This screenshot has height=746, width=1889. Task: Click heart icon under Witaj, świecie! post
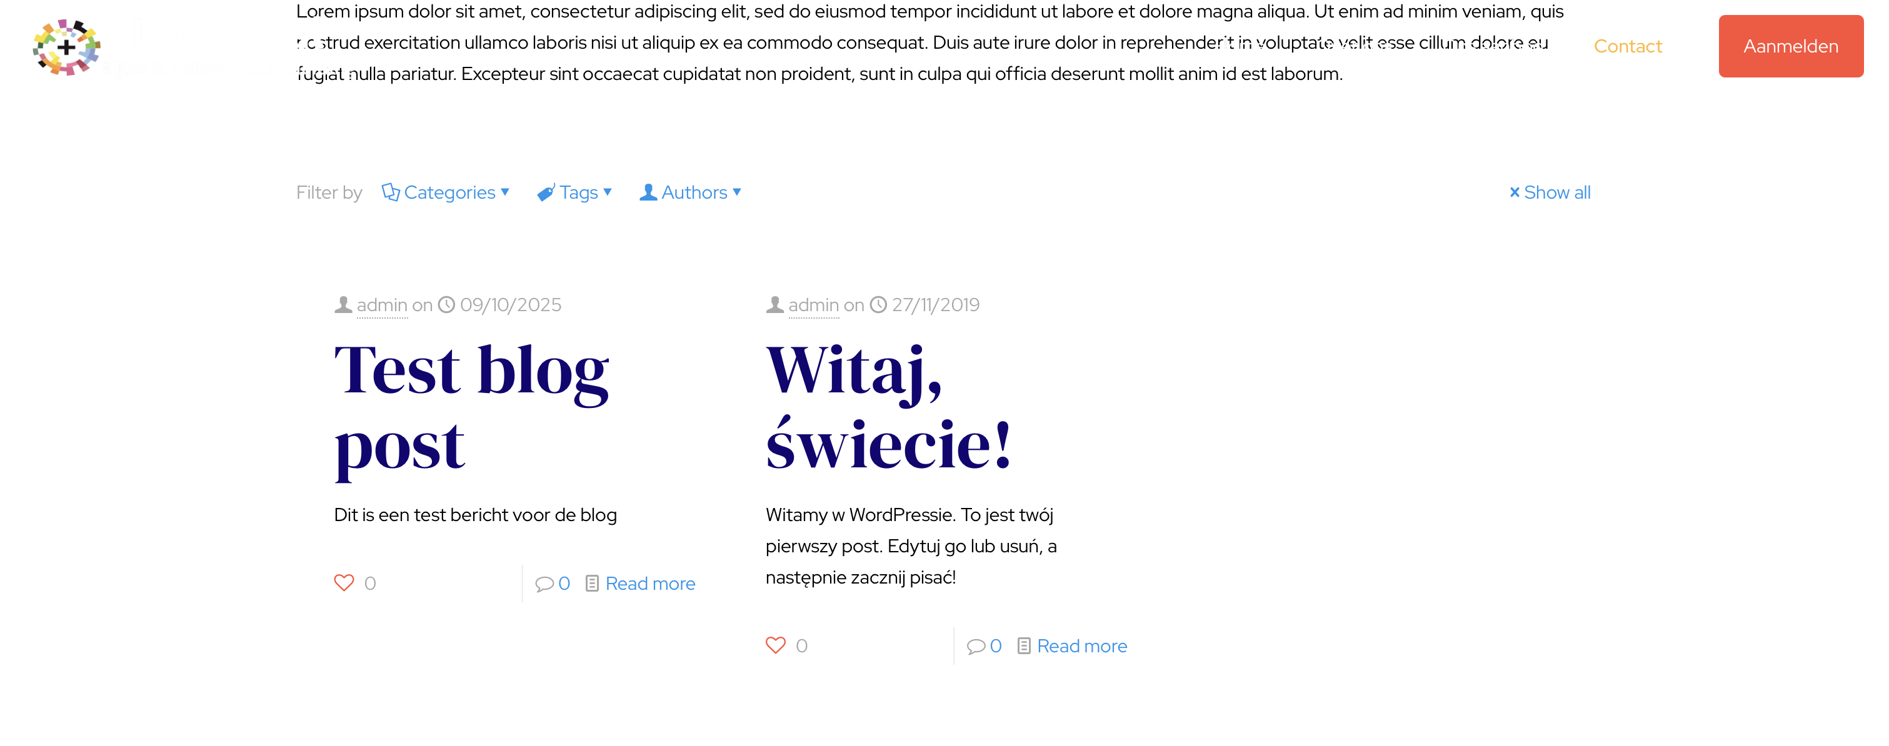click(x=775, y=645)
